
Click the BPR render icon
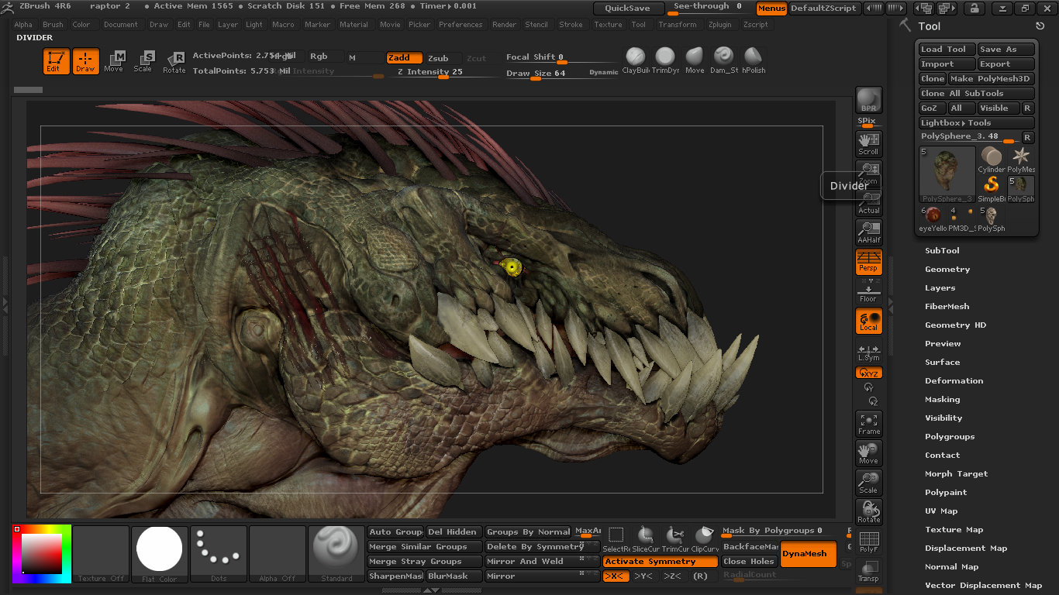[x=868, y=98]
